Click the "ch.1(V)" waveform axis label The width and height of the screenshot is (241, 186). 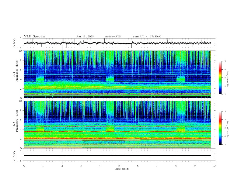point(14,43)
